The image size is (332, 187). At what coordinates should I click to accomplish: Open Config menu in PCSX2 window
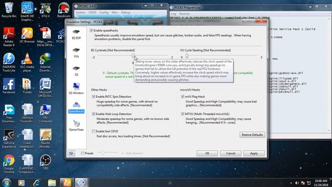point(104,12)
